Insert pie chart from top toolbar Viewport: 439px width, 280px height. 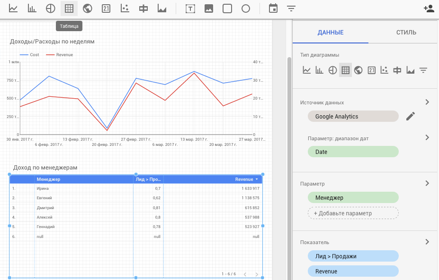[50, 8]
